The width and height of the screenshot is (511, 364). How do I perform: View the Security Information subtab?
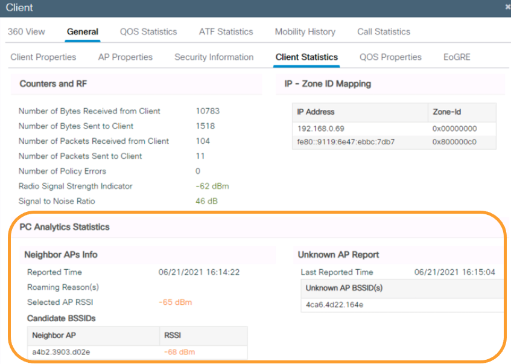214,57
